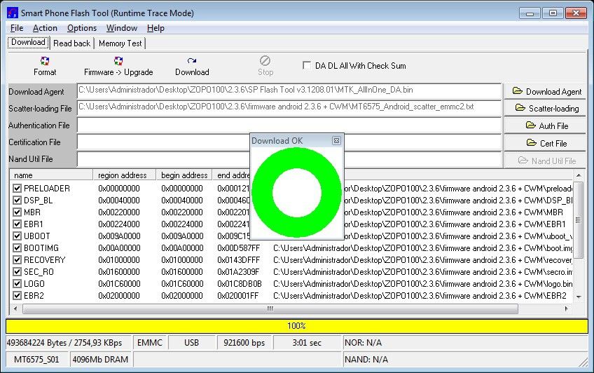Click the 3:01 sec elapsed time

(x=307, y=343)
